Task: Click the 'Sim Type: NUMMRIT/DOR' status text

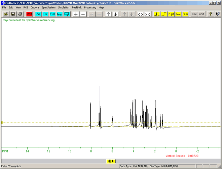Action: click(164, 166)
